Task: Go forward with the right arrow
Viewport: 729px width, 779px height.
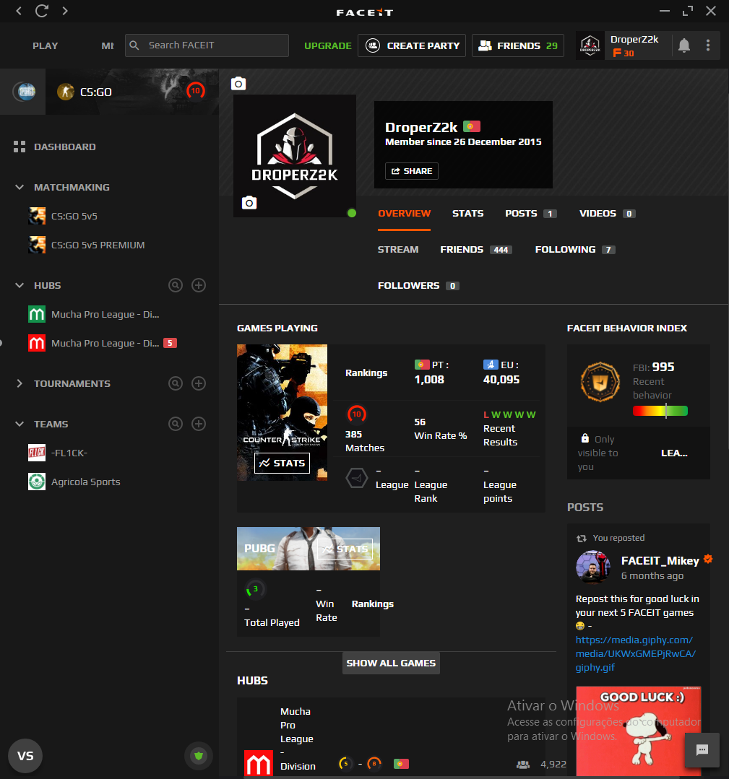Action: pos(64,10)
